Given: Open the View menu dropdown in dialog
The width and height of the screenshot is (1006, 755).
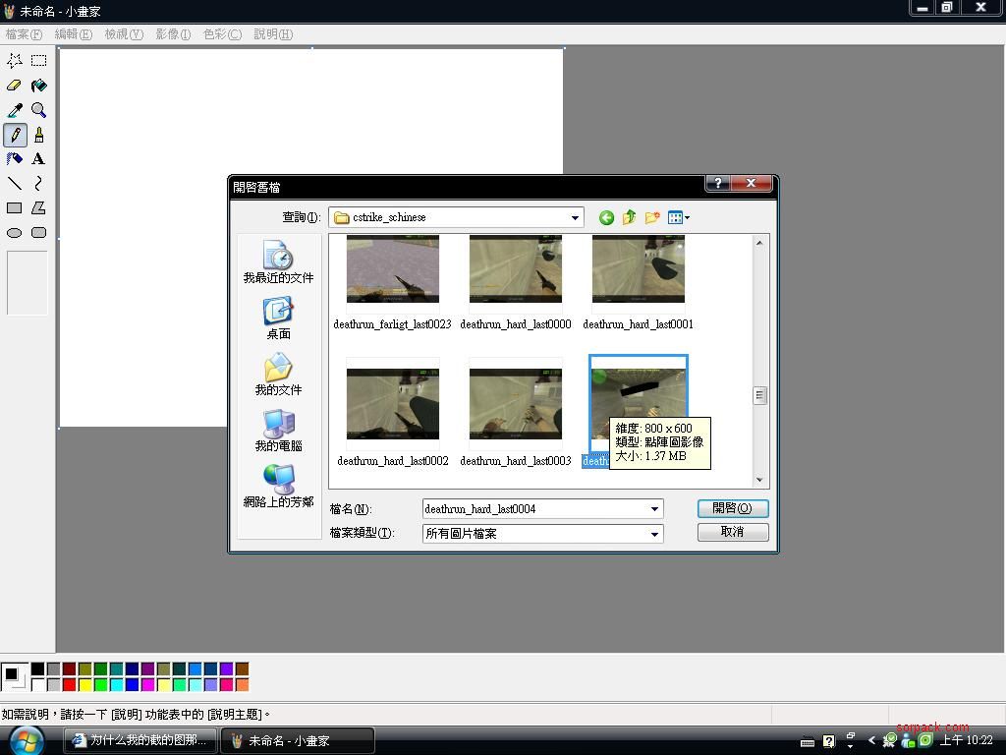Looking at the screenshot, I should click(x=678, y=217).
